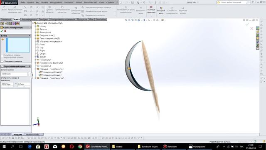Open the Инструменты menu
266x150 pixels.
point(56,2)
